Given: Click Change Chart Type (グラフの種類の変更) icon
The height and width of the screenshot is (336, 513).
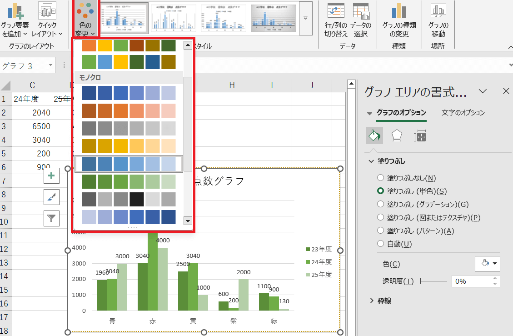Looking at the screenshot, I should (399, 11).
